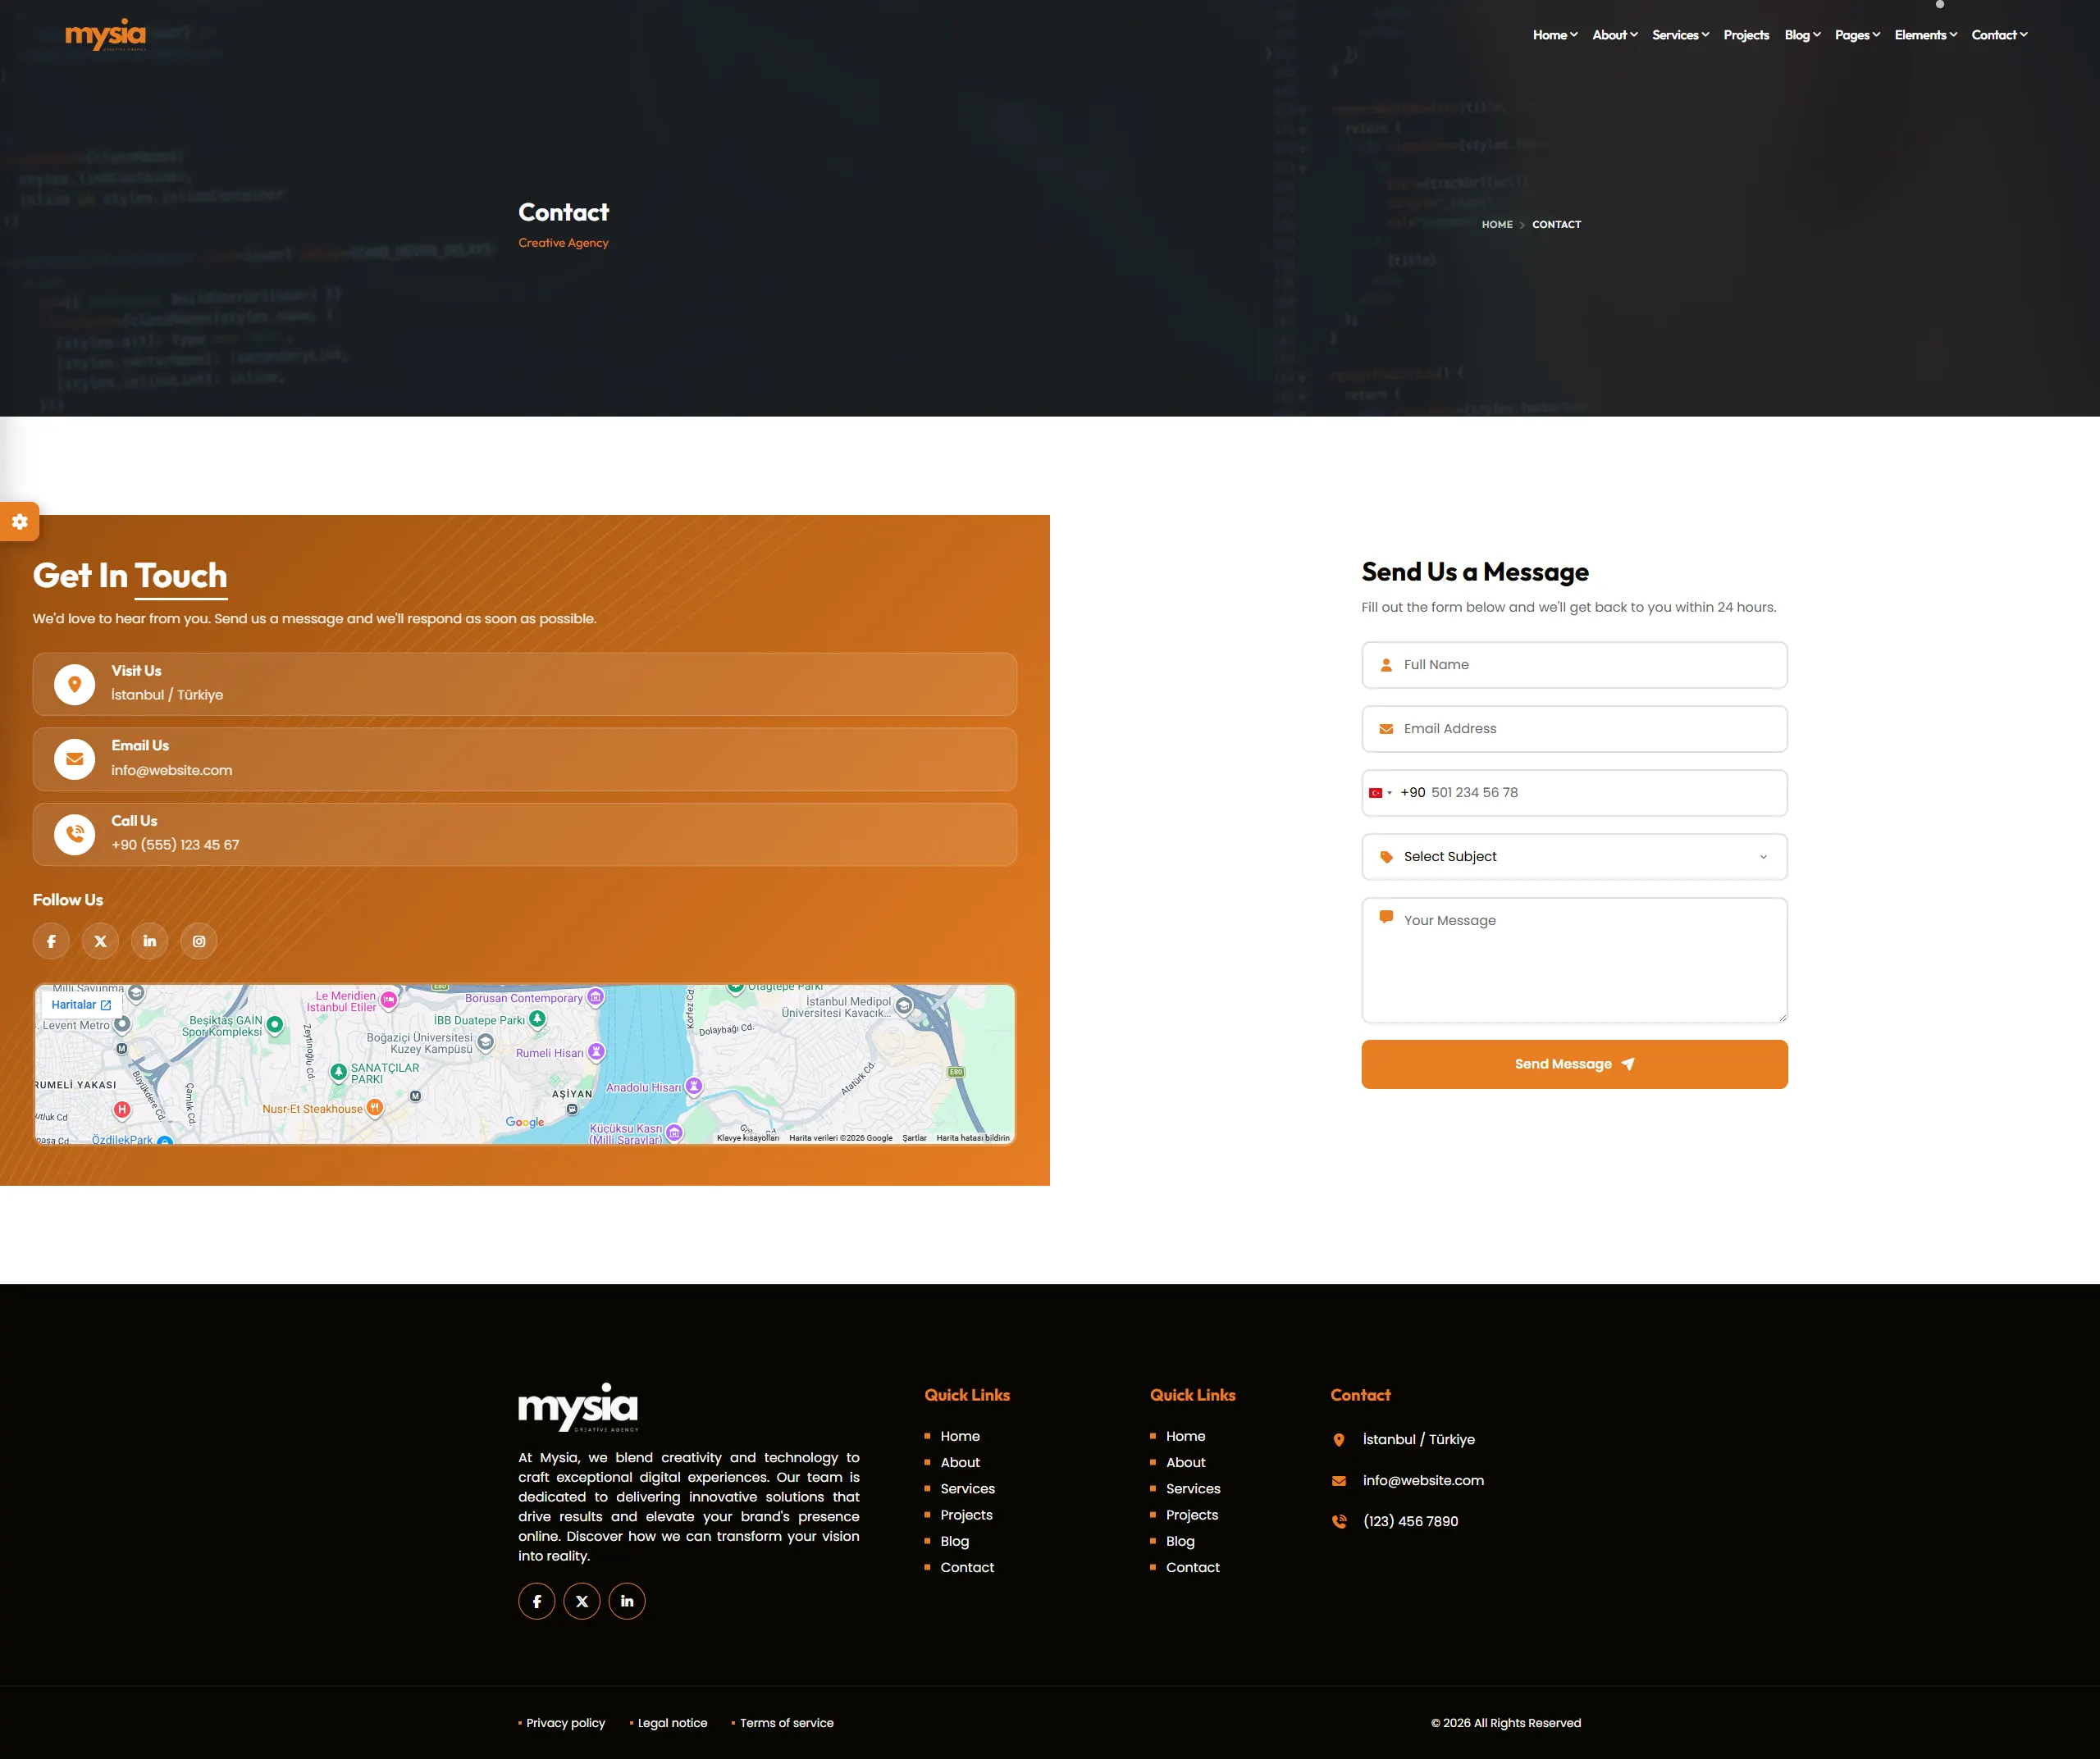2100x1759 pixels.
Task: Click the footer Mysia logo
Action: point(578,1408)
